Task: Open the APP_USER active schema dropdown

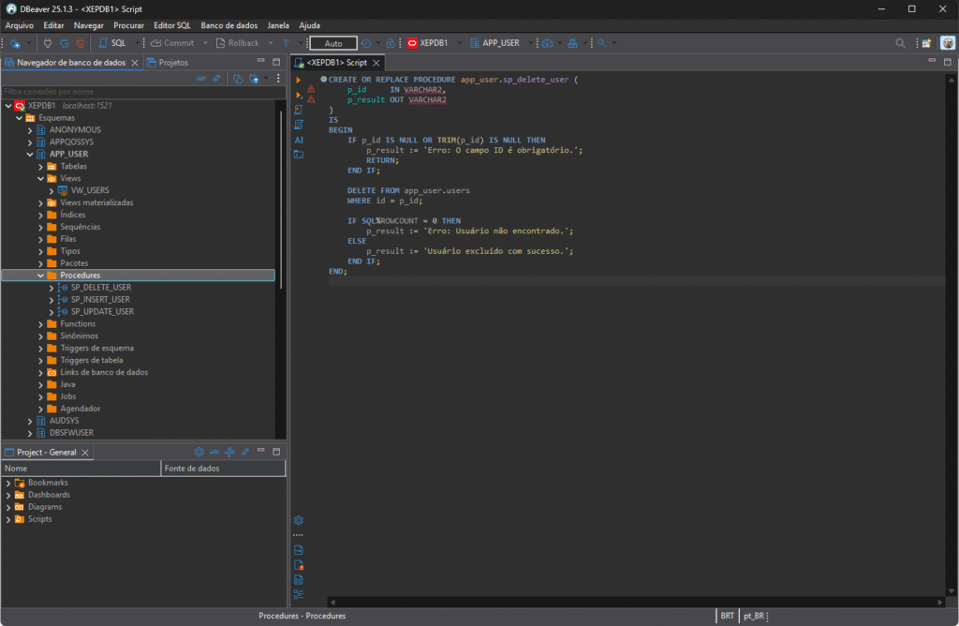Action: [500, 43]
